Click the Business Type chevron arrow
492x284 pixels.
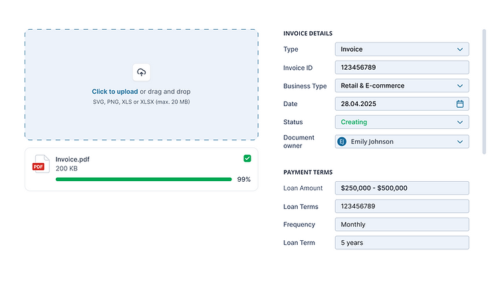[x=459, y=86]
